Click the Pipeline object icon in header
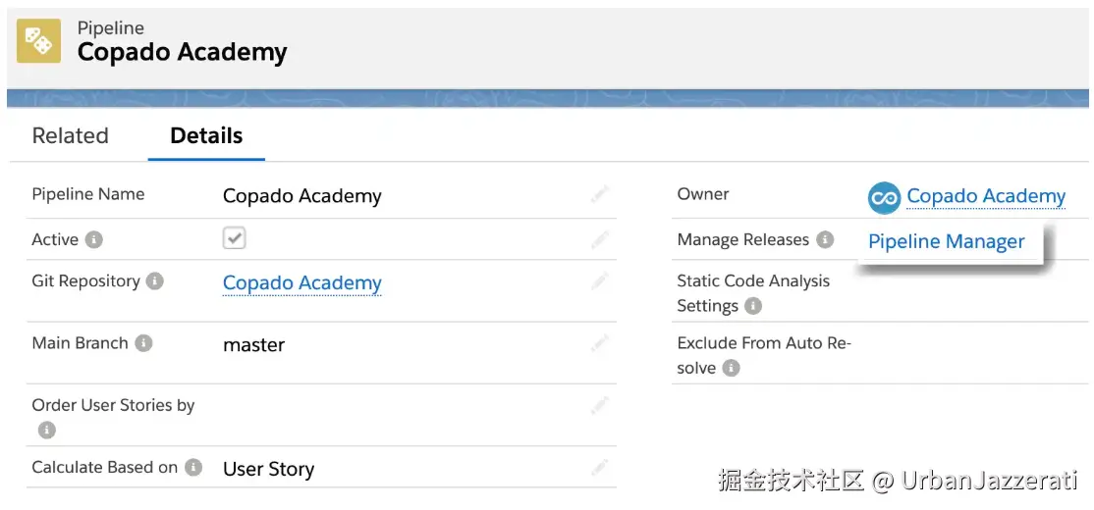The width and height of the screenshot is (1094, 510). pos(38,41)
